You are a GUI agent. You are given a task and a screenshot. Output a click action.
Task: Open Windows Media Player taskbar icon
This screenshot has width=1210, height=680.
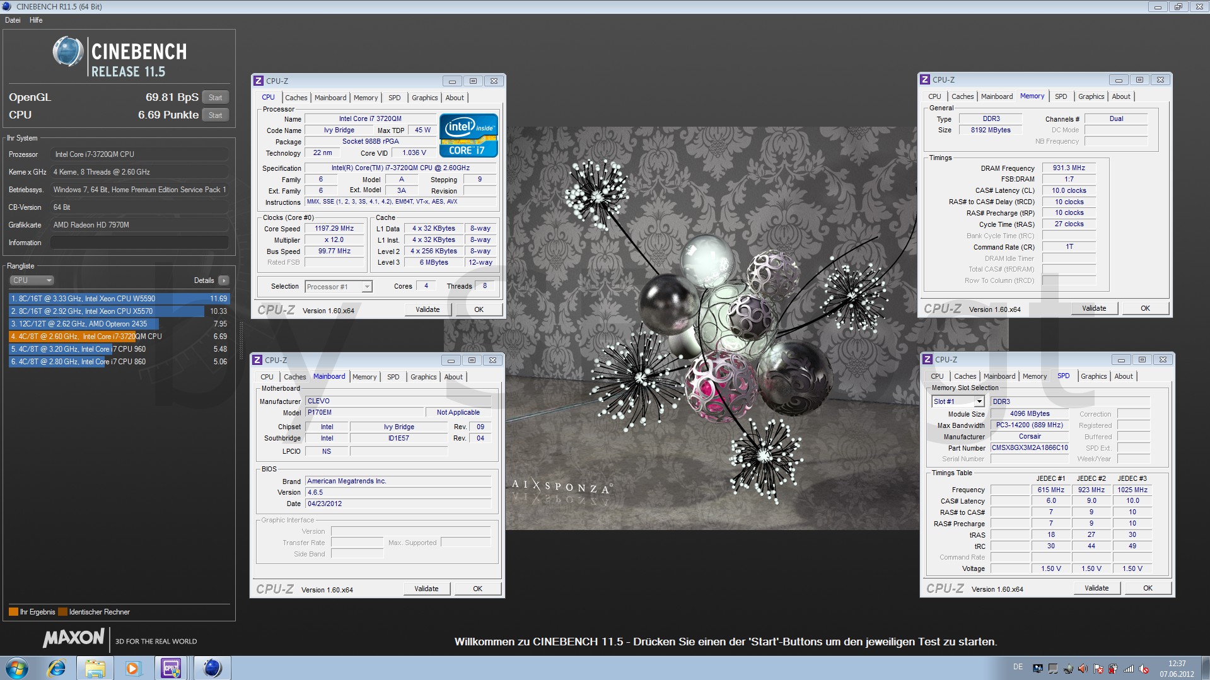click(133, 668)
